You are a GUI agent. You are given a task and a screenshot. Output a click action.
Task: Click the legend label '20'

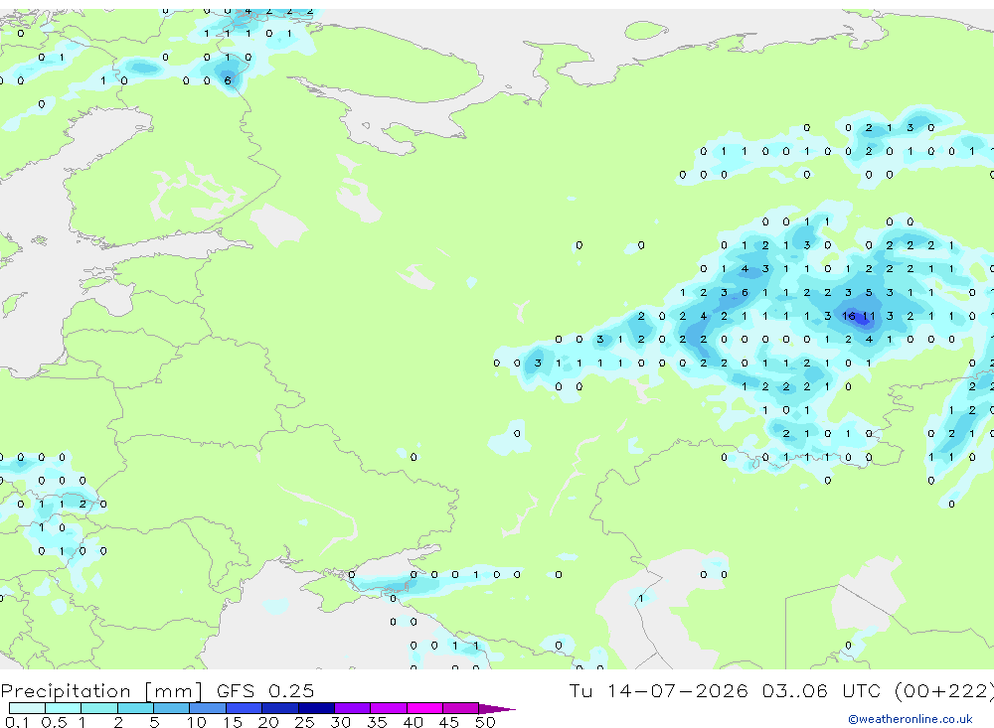pos(268,722)
